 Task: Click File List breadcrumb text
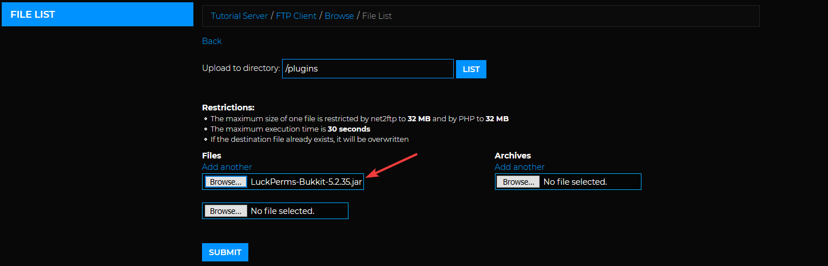pos(377,16)
